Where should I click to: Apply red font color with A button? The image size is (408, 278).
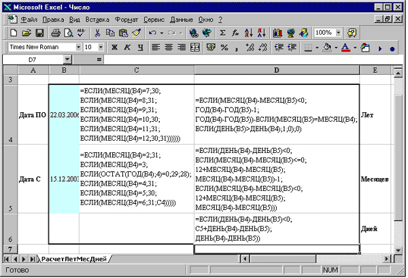click(x=346, y=48)
